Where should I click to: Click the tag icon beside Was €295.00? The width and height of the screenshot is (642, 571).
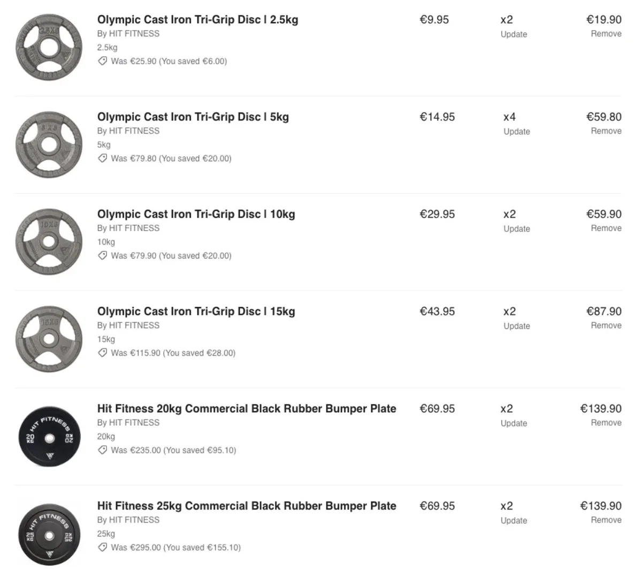point(102,547)
